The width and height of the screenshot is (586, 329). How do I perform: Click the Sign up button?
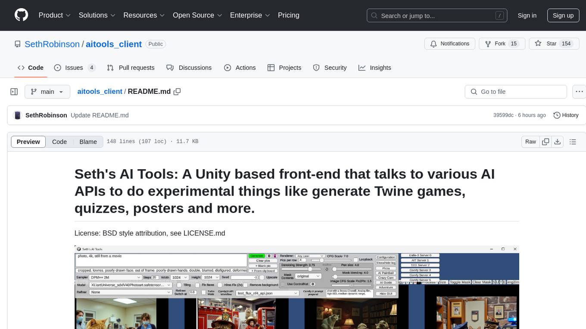563,16
